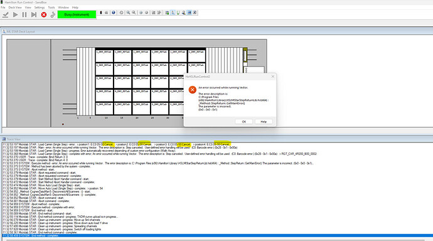The width and height of the screenshot is (433, 241).
Task: Open the Deck View menu
Action: click(15, 8)
